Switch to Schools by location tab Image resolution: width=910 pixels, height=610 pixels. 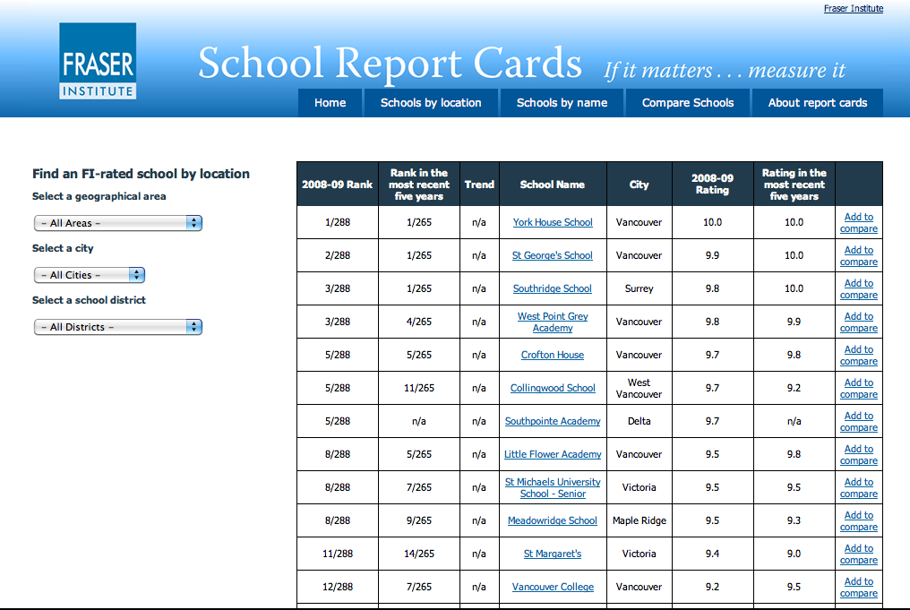coord(431,103)
